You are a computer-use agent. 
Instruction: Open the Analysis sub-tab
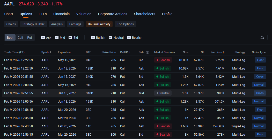tap(57, 24)
